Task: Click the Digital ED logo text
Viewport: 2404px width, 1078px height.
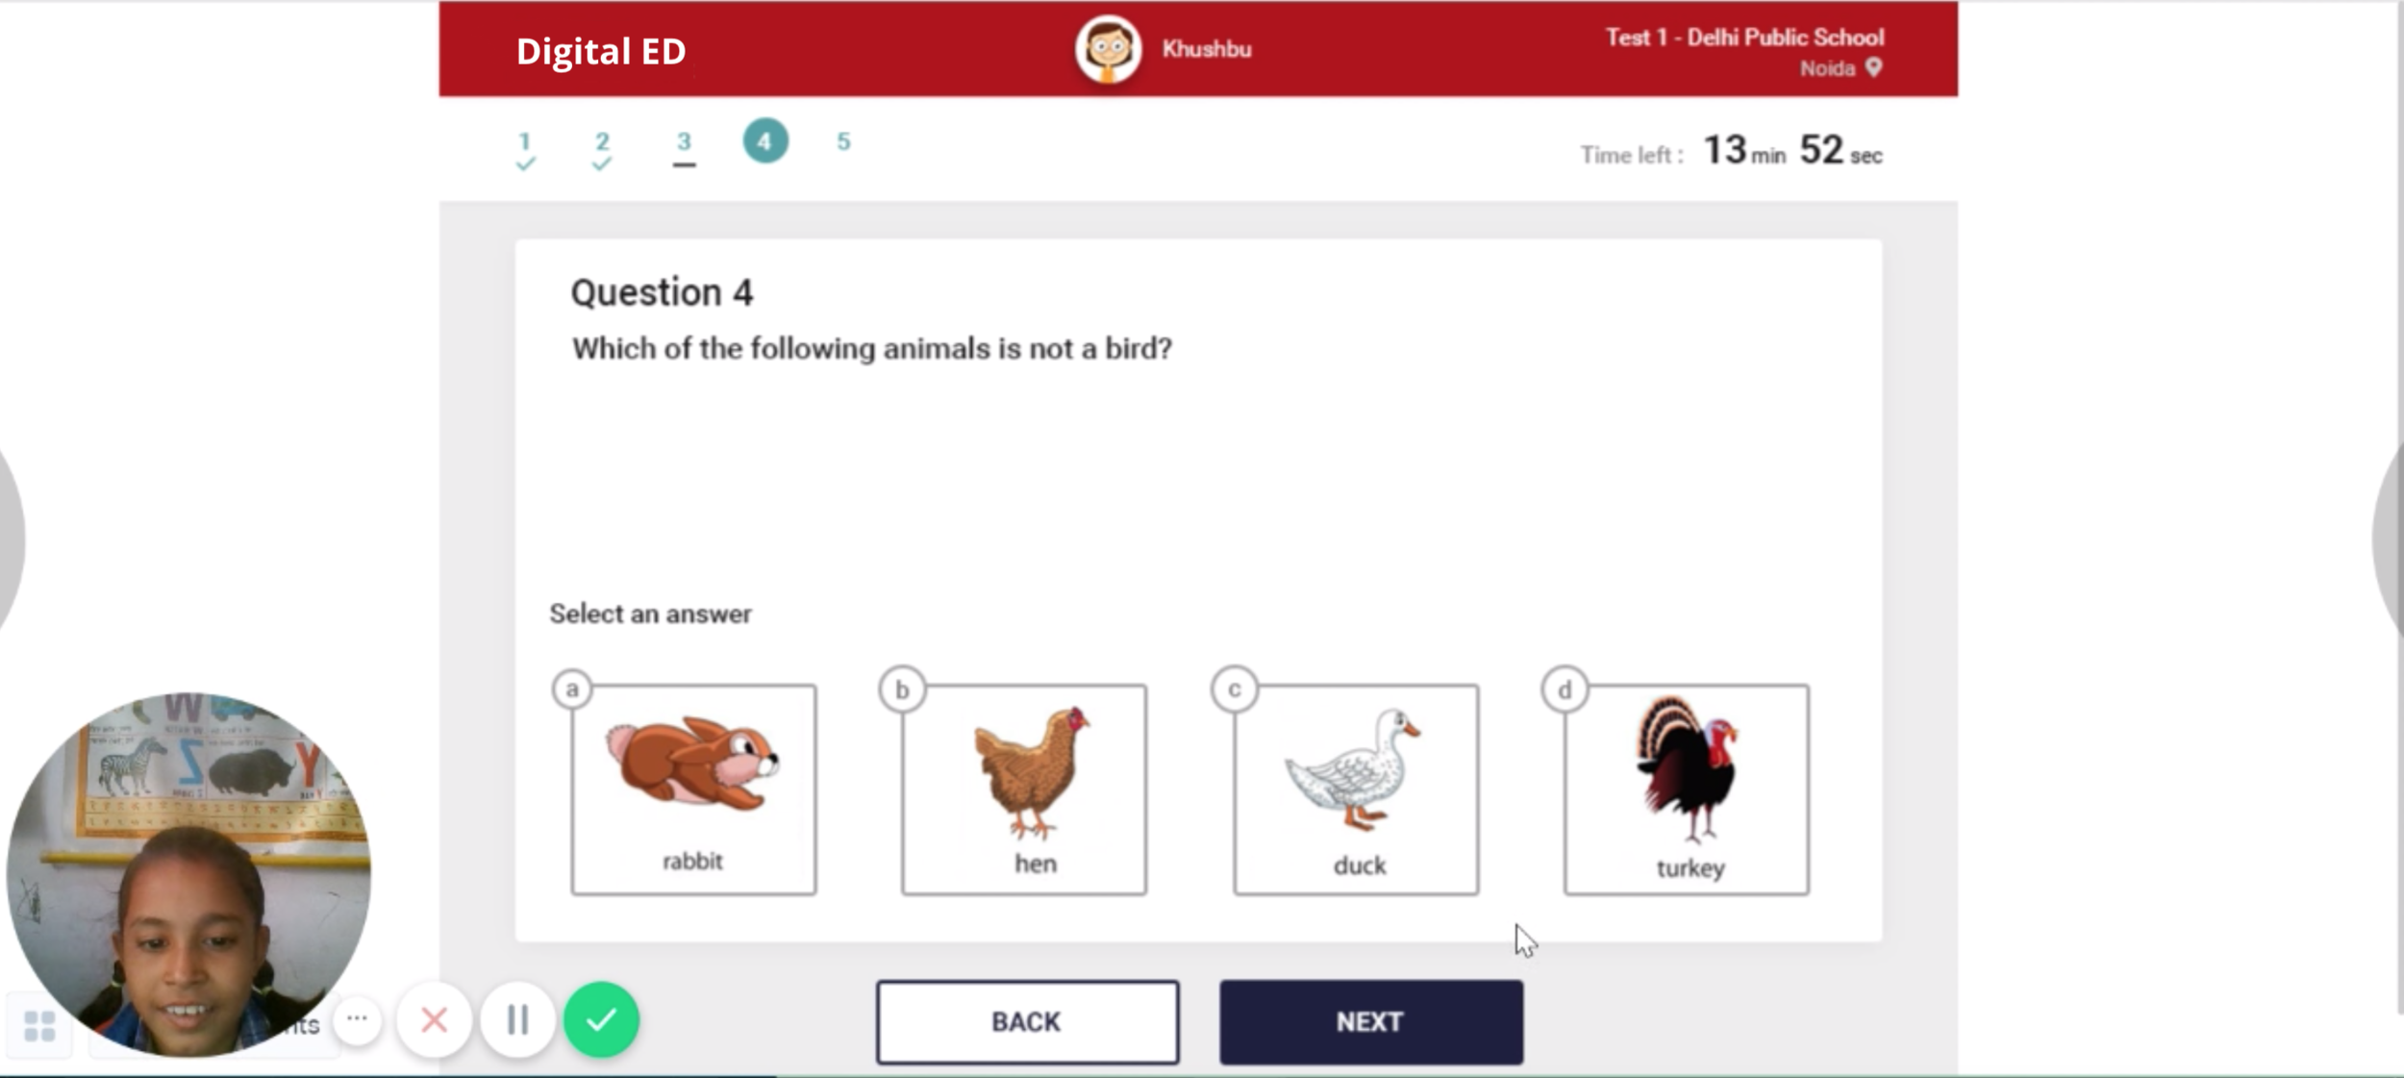Action: click(601, 51)
